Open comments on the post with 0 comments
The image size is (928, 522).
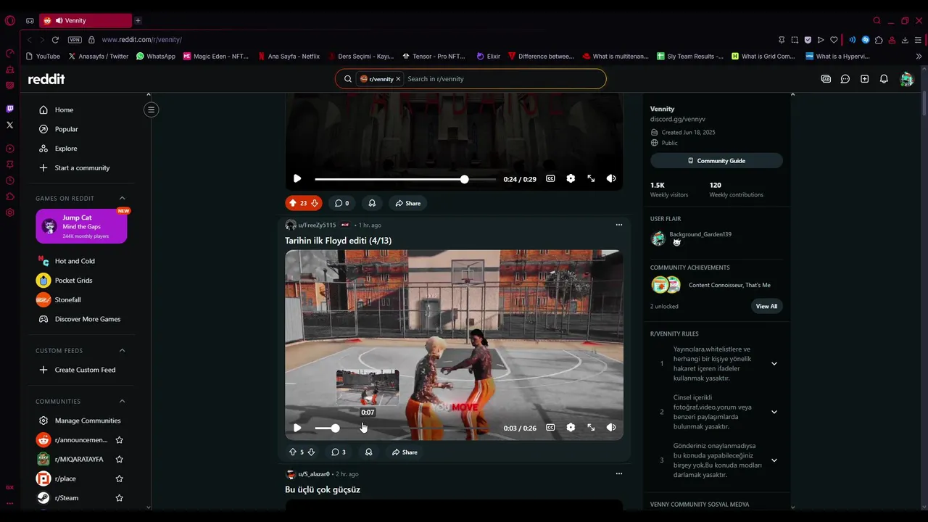[x=341, y=203]
